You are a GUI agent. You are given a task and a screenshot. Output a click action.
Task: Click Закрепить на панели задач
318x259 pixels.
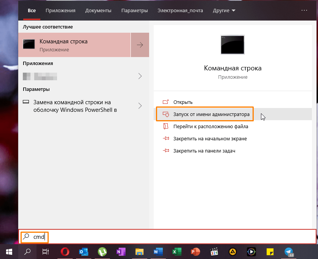point(204,151)
